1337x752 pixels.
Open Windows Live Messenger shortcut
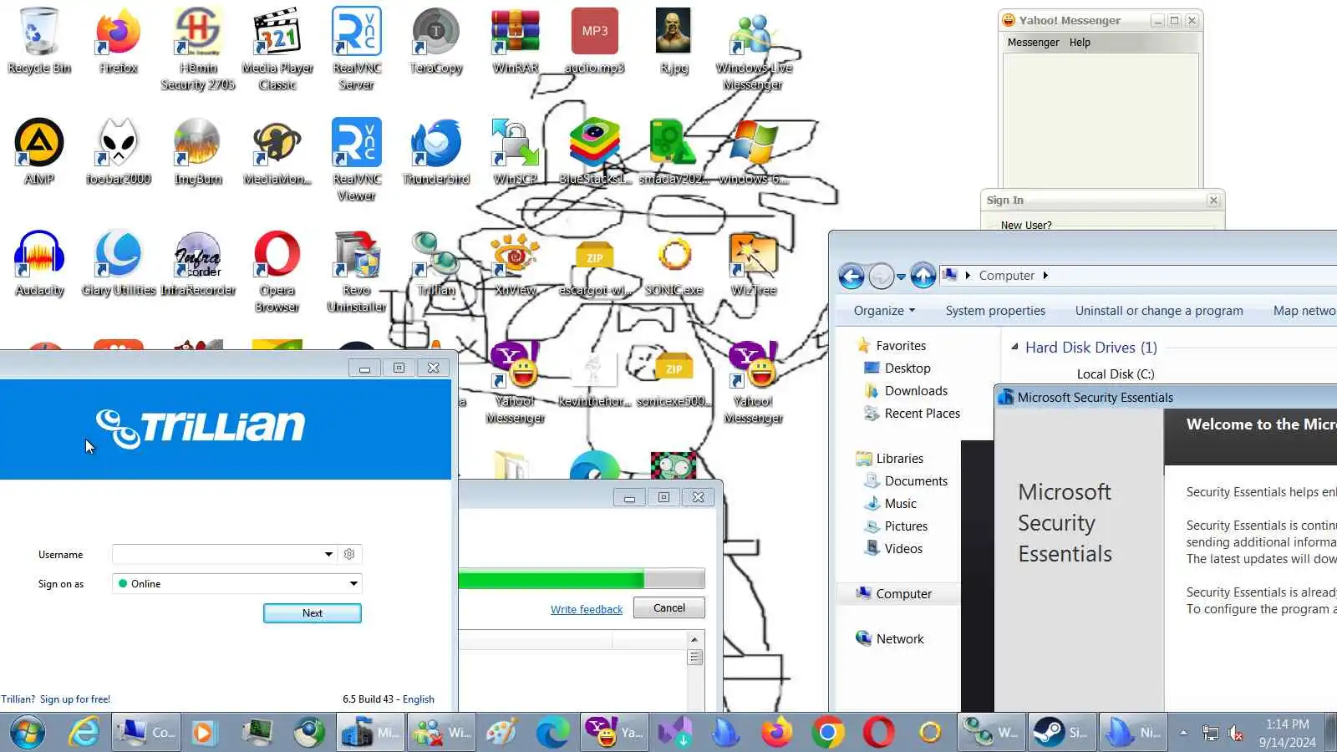pyautogui.click(x=753, y=48)
